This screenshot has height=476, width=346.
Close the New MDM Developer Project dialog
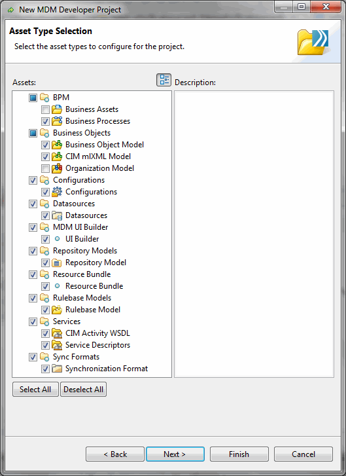coord(326,7)
